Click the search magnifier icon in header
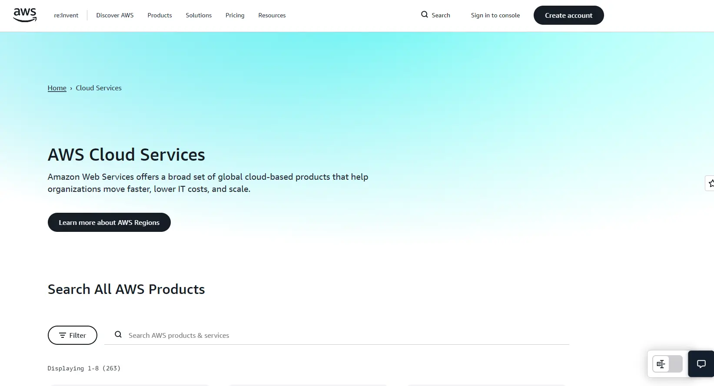 click(x=425, y=15)
